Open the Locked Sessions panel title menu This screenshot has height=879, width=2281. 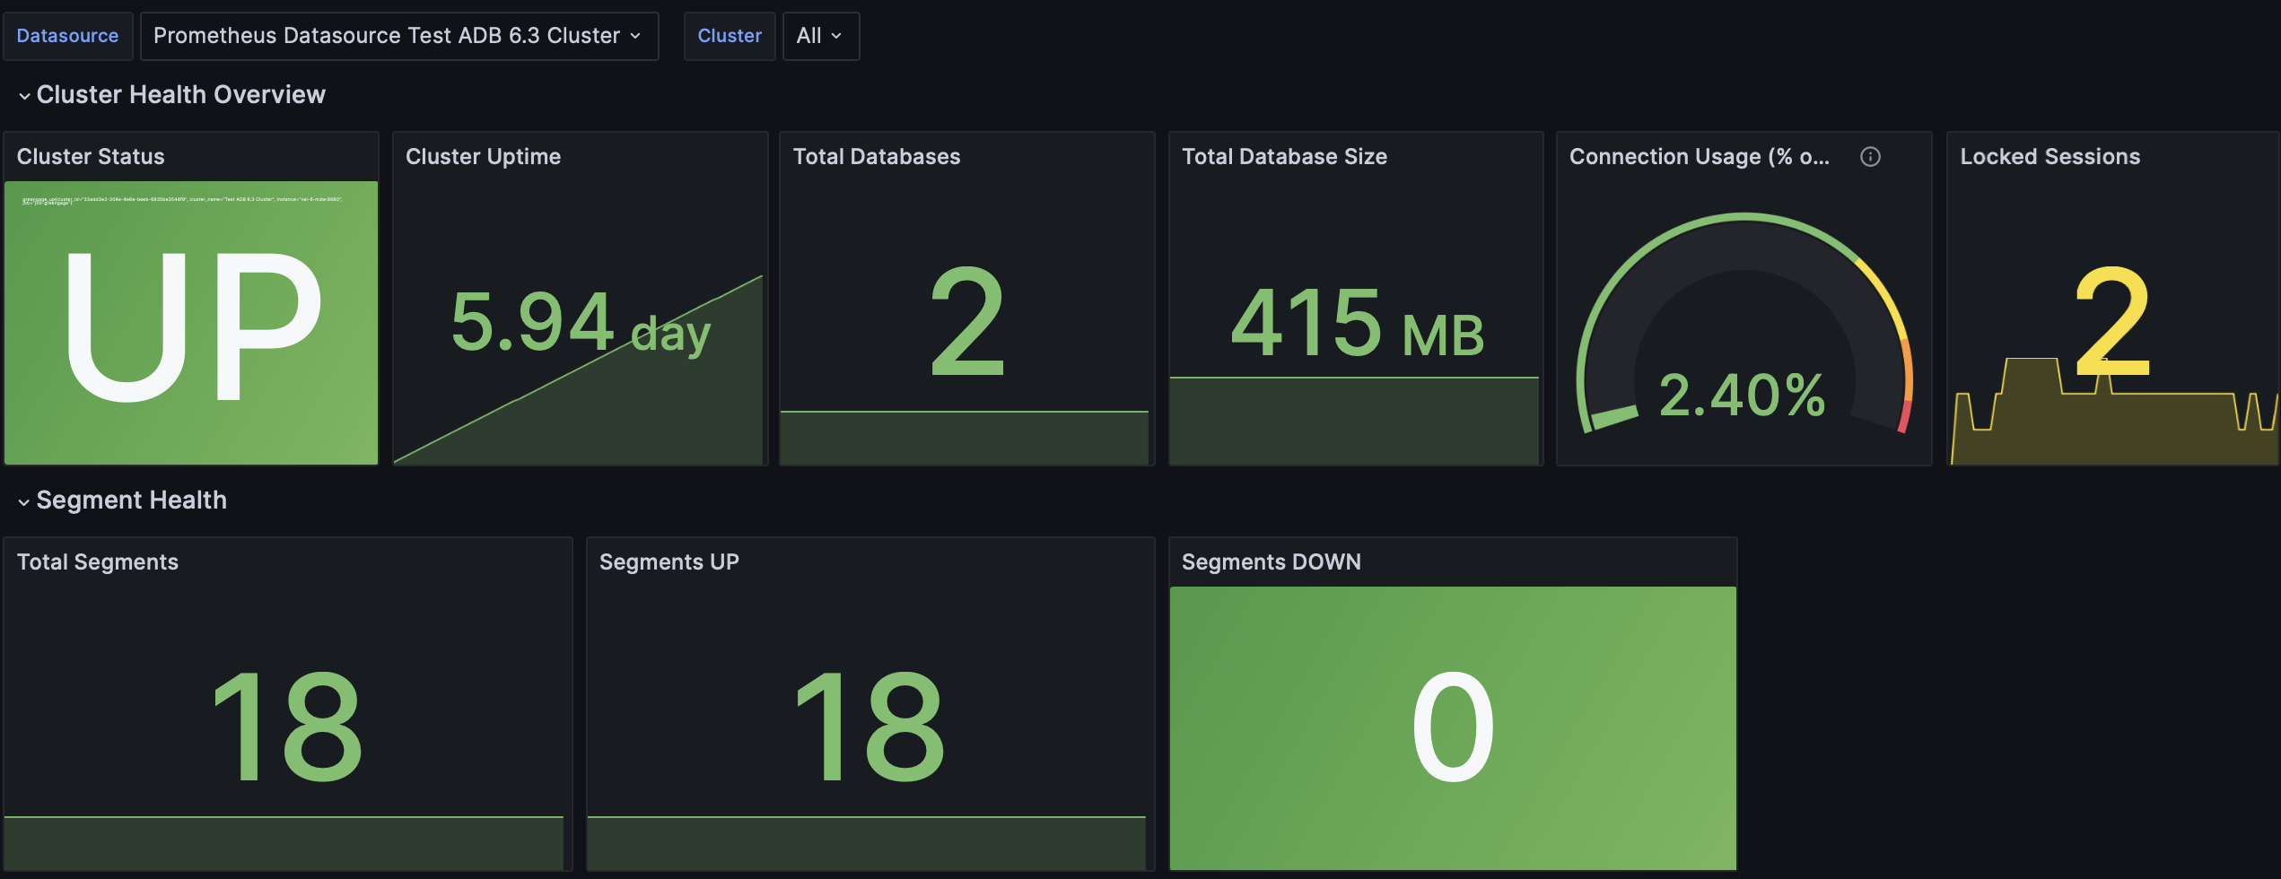(x=2049, y=156)
